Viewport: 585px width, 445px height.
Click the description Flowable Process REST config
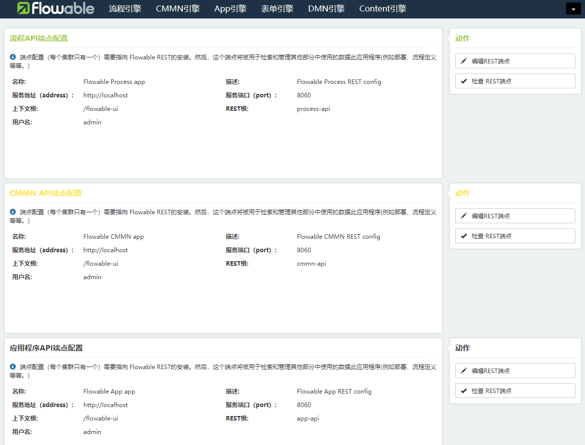(x=339, y=82)
